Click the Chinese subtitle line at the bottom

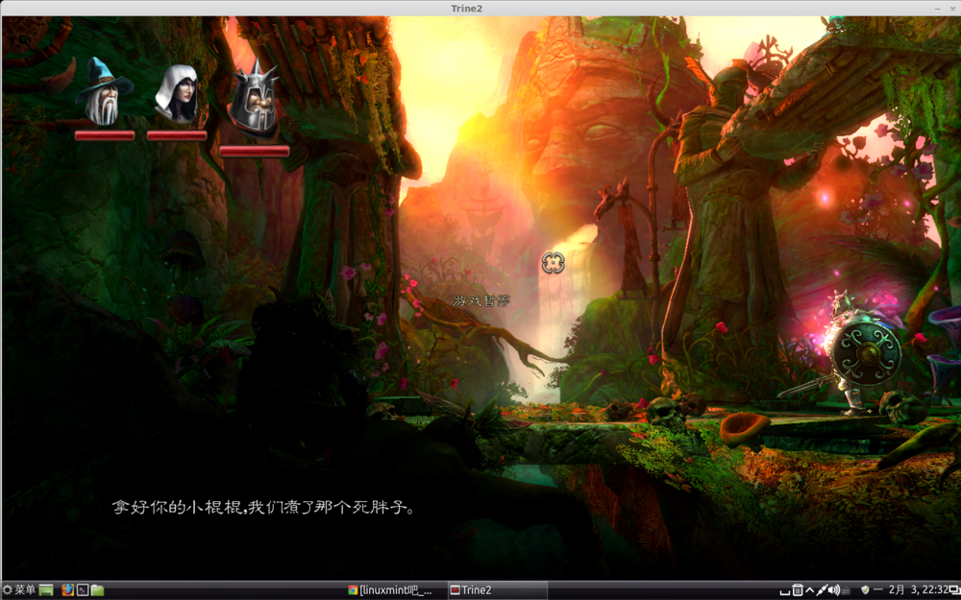(264, 508)
